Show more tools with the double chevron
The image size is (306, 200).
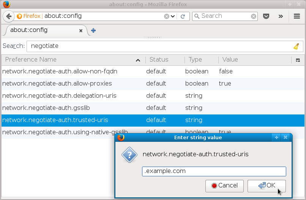281,16
